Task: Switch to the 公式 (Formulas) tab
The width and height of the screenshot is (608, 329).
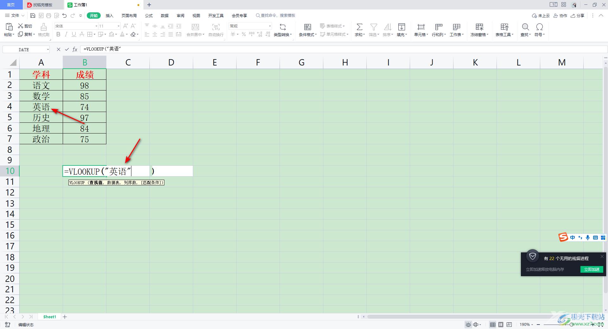Action: (149, 16)
